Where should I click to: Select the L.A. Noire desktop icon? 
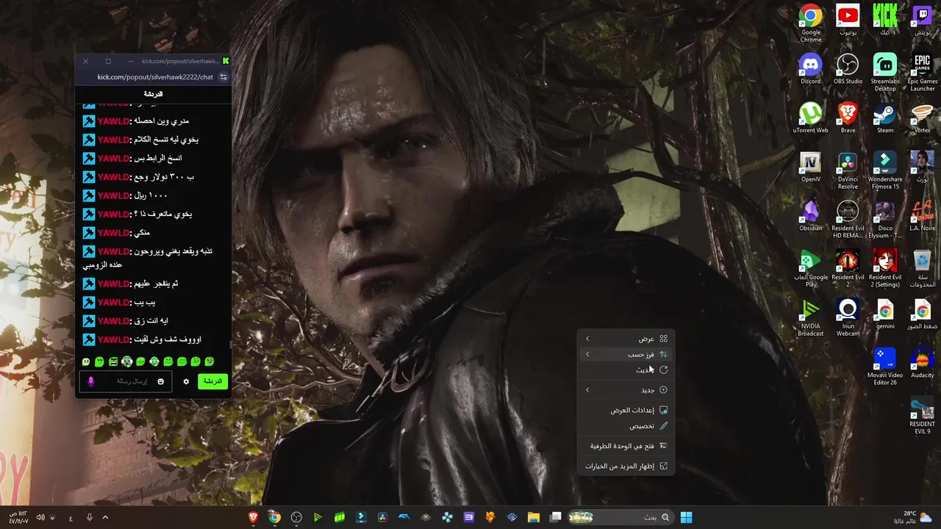pyautogui.click(x=922, y=216)
